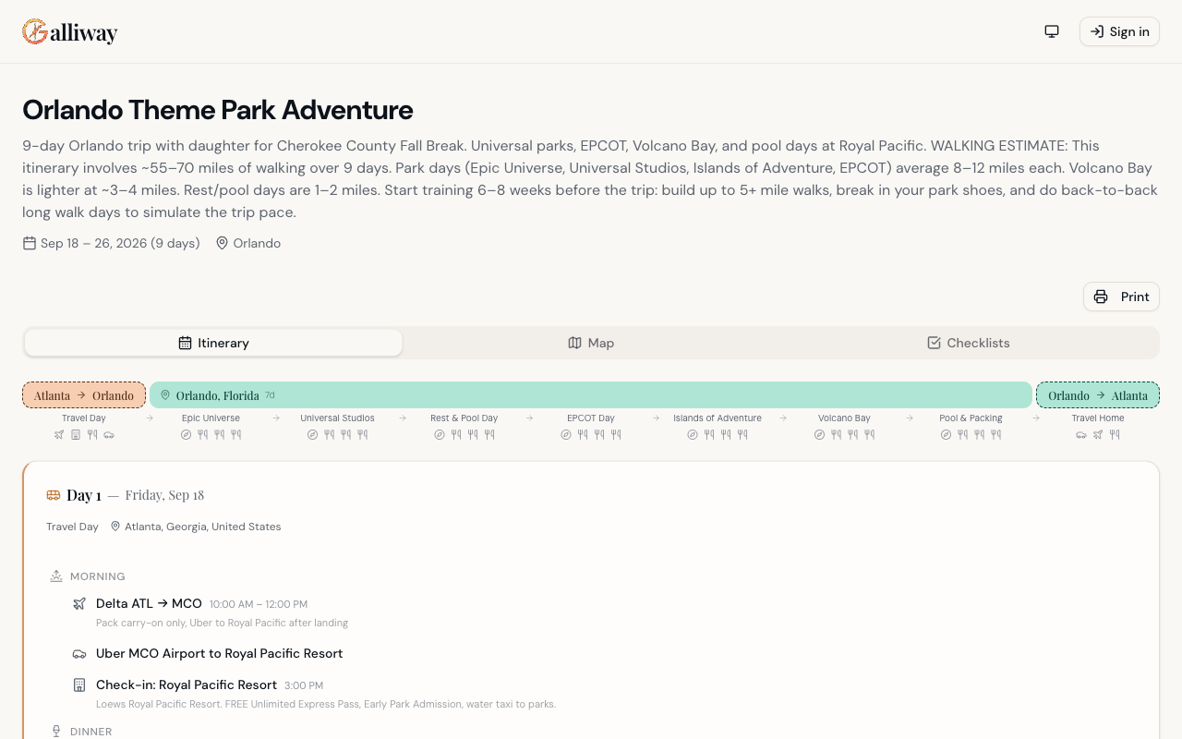The height and width of the screenshot is (739, 1182).
Task: Click the pin icon beside Orlando under description
Action: point(222,243)
